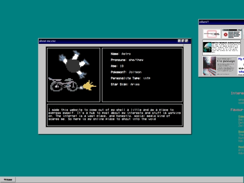This screenshot has height=183, width=244.
Task: Click the 'Pokemon?: Jolteon' line
Action: tap(126, 72)
